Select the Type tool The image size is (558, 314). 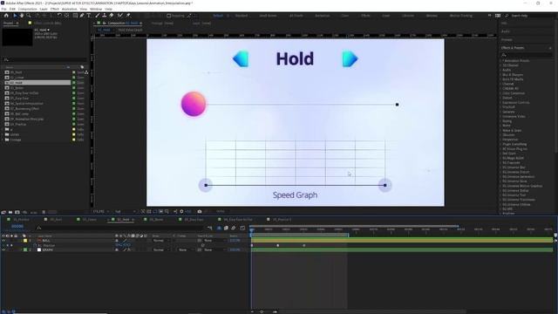[x=89, y=16]
